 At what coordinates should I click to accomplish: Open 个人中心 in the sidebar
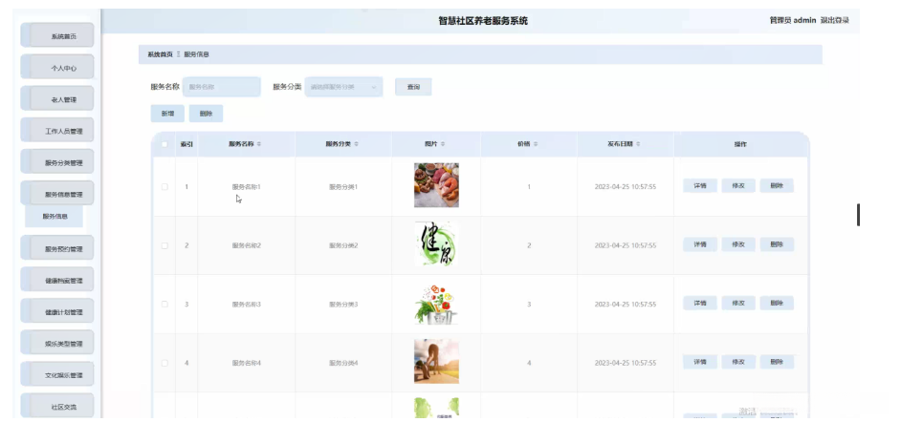(x=57, y=67)
